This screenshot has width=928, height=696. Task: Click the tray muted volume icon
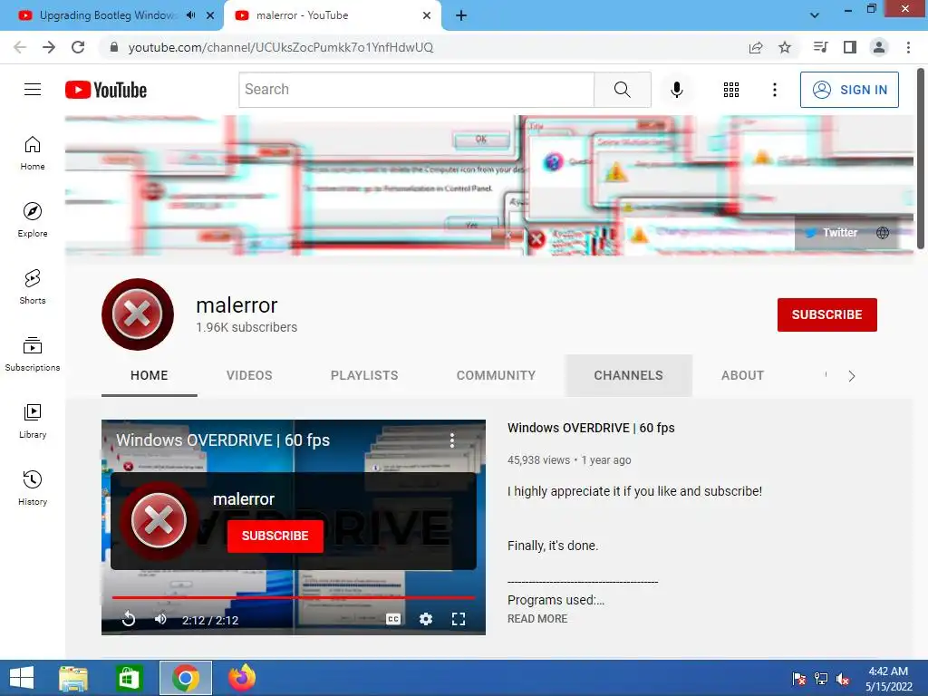(x=843, y=678)
